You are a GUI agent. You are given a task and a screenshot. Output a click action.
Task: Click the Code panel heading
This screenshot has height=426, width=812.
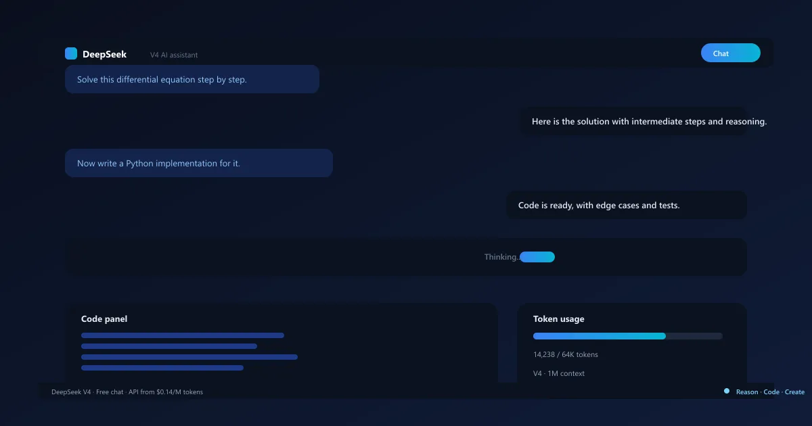click(x=104, y=318)
